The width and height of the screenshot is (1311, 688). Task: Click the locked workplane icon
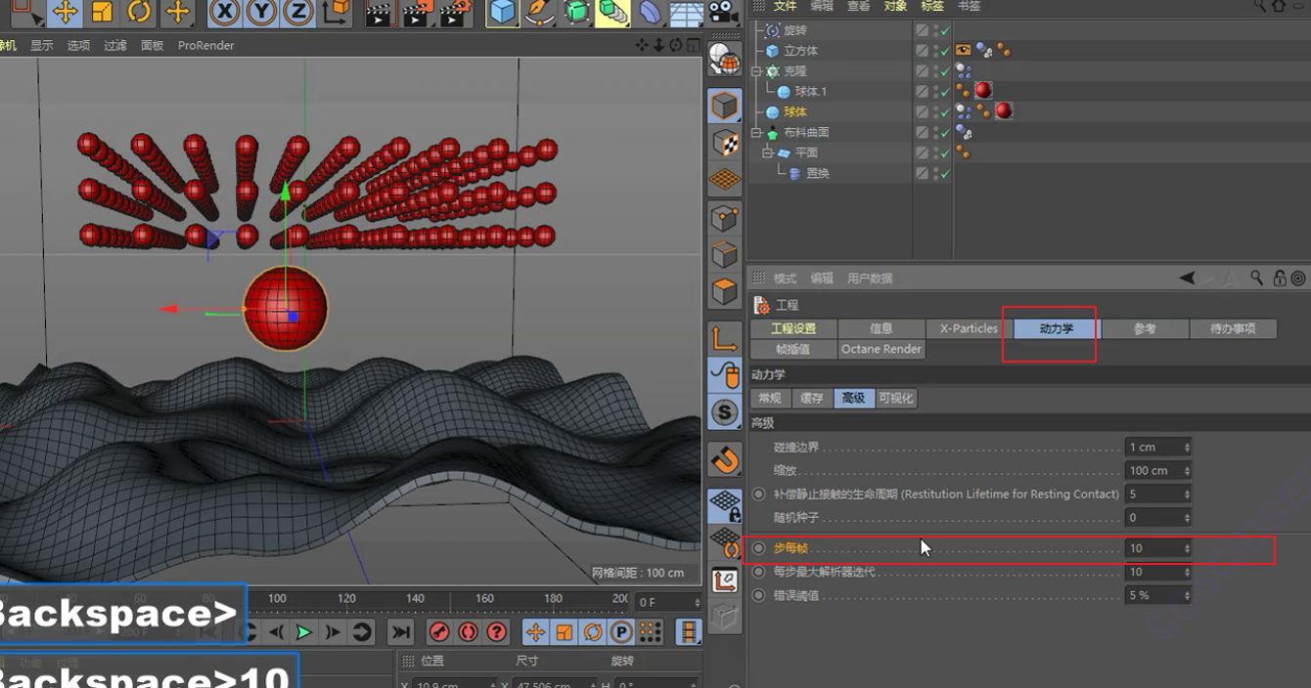point(725,505)
